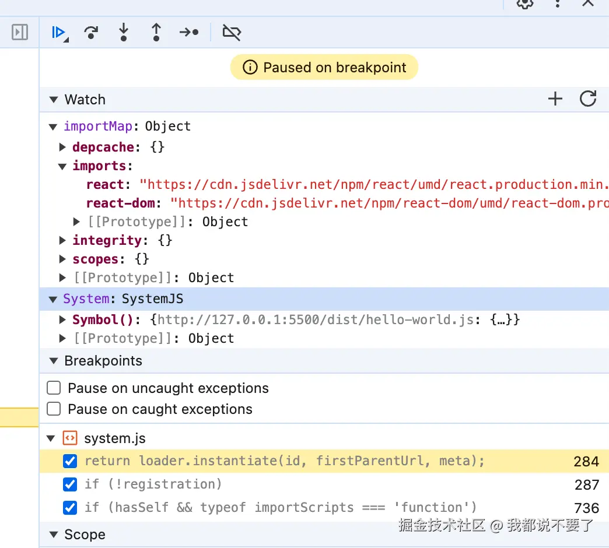Expand Prototype under System

tap(62, 339)
